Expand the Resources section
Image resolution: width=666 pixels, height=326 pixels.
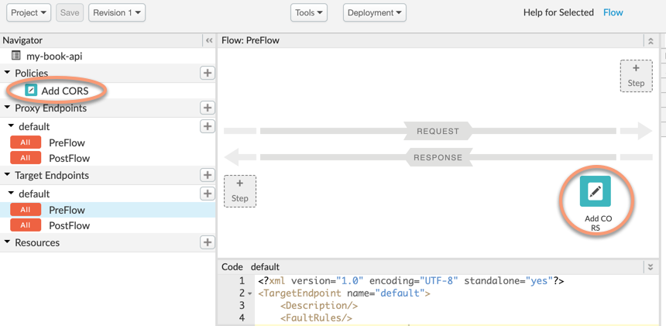pyautogui.click(x=7, y=242)
